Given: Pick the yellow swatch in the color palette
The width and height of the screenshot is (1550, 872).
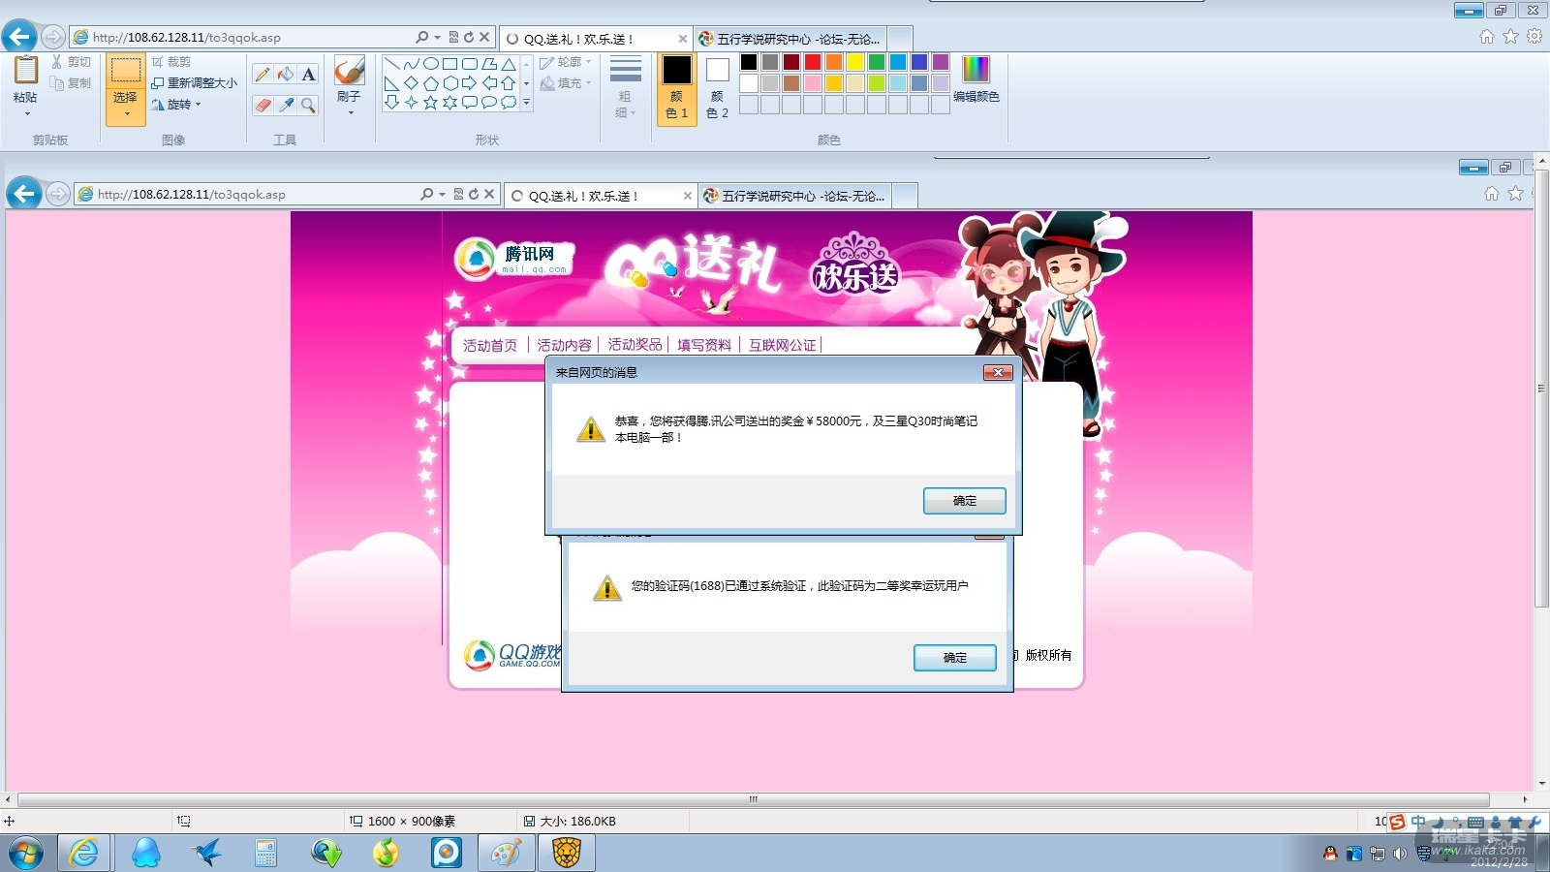Looking at the screenshot, I should coord(855,62).
